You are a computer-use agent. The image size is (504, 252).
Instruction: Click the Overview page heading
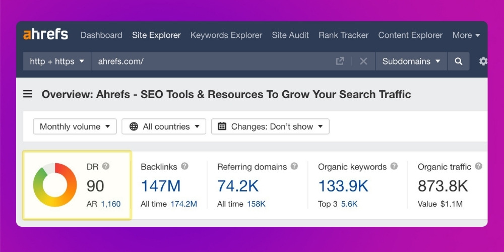pyautogui.click(x=226, y=94)
